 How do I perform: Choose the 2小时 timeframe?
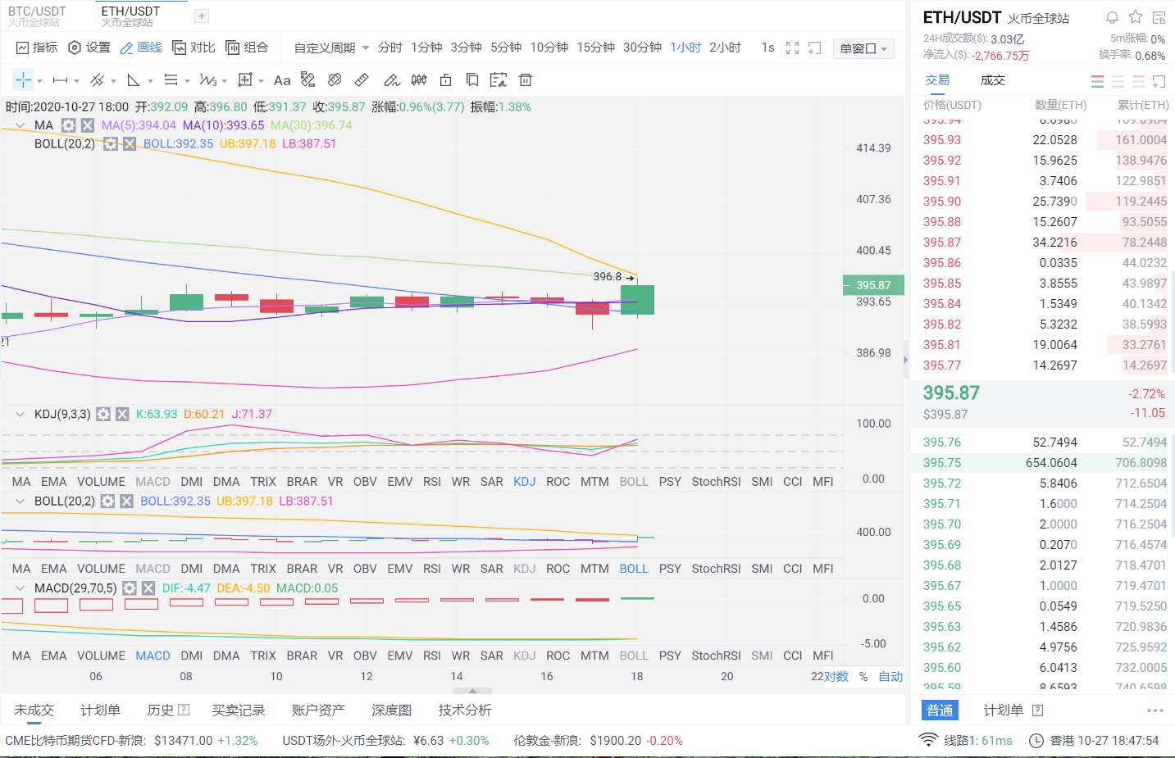pos(725,48)
